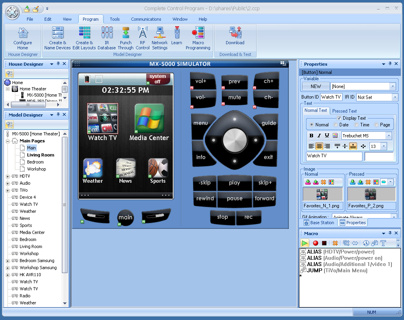This screenshot has height=320, width=404.
Task: Switch to the Pressed Text tab
Action: pos(344,111)
